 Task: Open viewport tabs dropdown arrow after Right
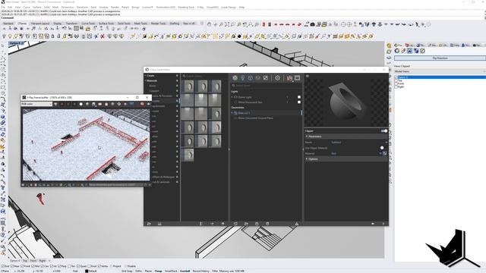click(x=49, y=261)
